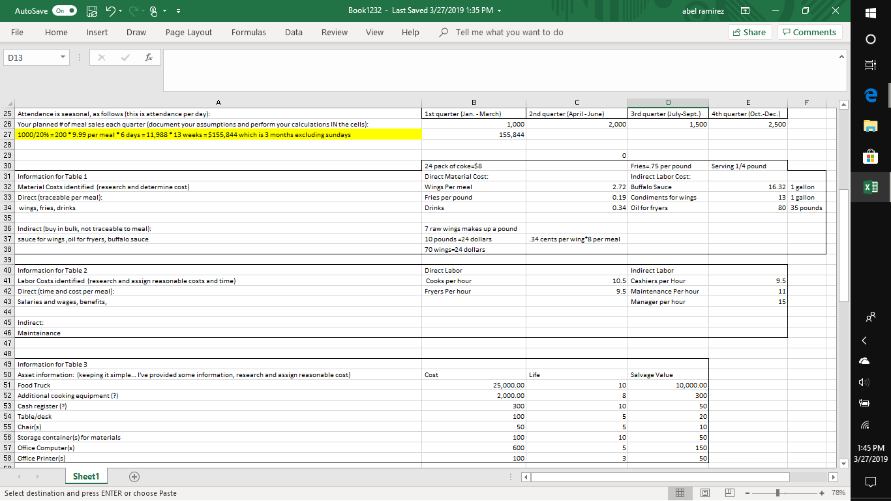Click the Tell me what you want search box
This screenshot has height=501, width=891.
(x=502, y=32)
